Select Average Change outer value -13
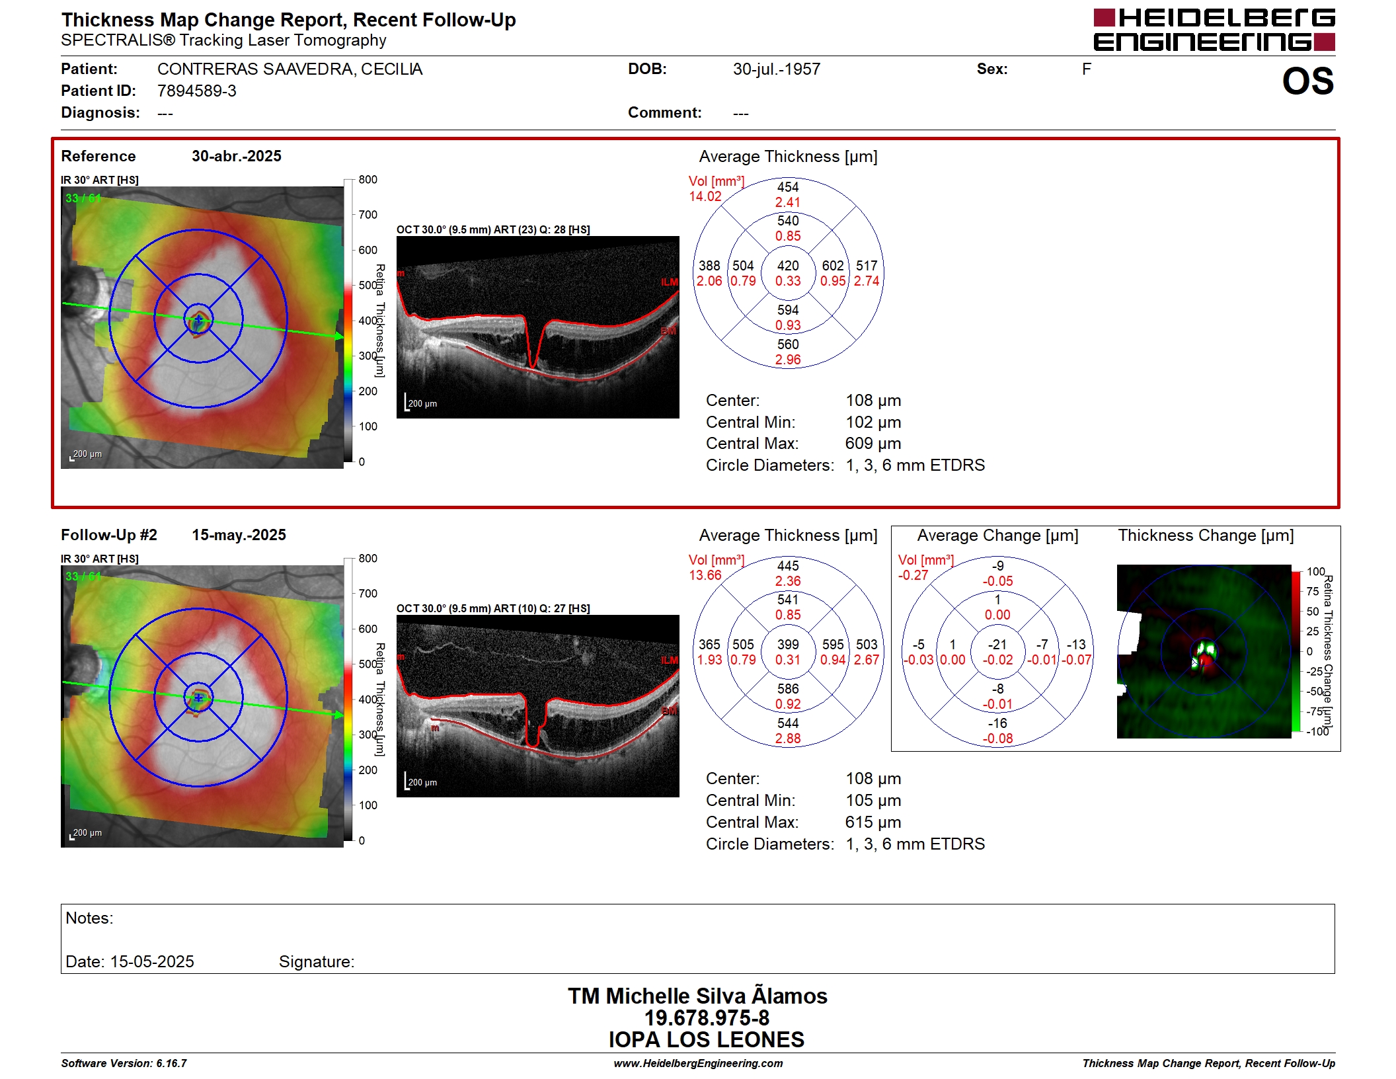This screenshot has width=1396, height=1079. tap(1076, 645)
